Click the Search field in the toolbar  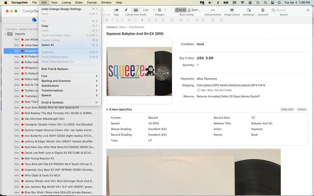pos(284,10)
